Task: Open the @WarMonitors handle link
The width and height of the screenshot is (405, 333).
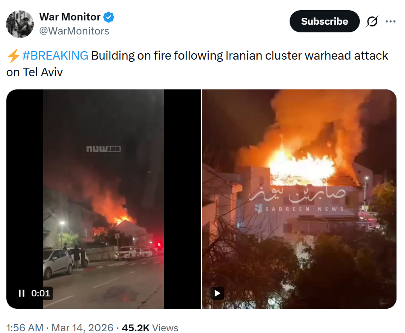Action: tap(74, 31)
